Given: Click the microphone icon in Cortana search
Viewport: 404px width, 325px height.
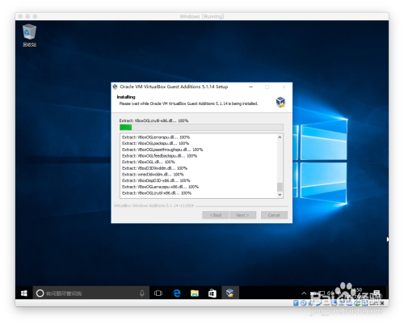Looking at the screenshot, I should 142,293.
